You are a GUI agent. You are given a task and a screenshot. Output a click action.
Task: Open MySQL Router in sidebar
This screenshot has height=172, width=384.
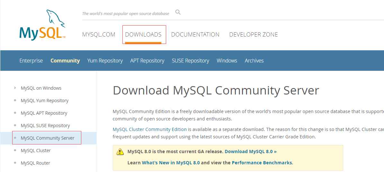36,163
